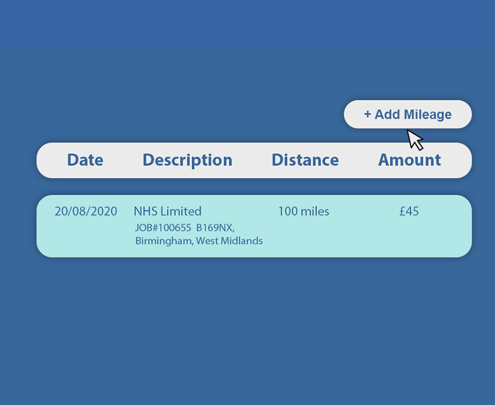Click blank background below the mileage entry

point(247,331)
